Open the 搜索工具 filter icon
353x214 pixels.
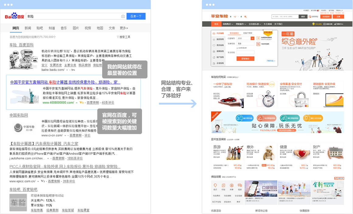(x=118, y=37)
